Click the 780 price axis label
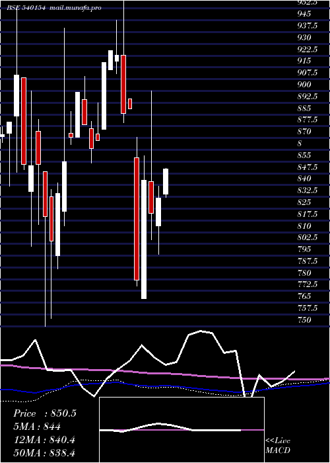The height and width of the screenshot is (463, 330). click(304, 273)
